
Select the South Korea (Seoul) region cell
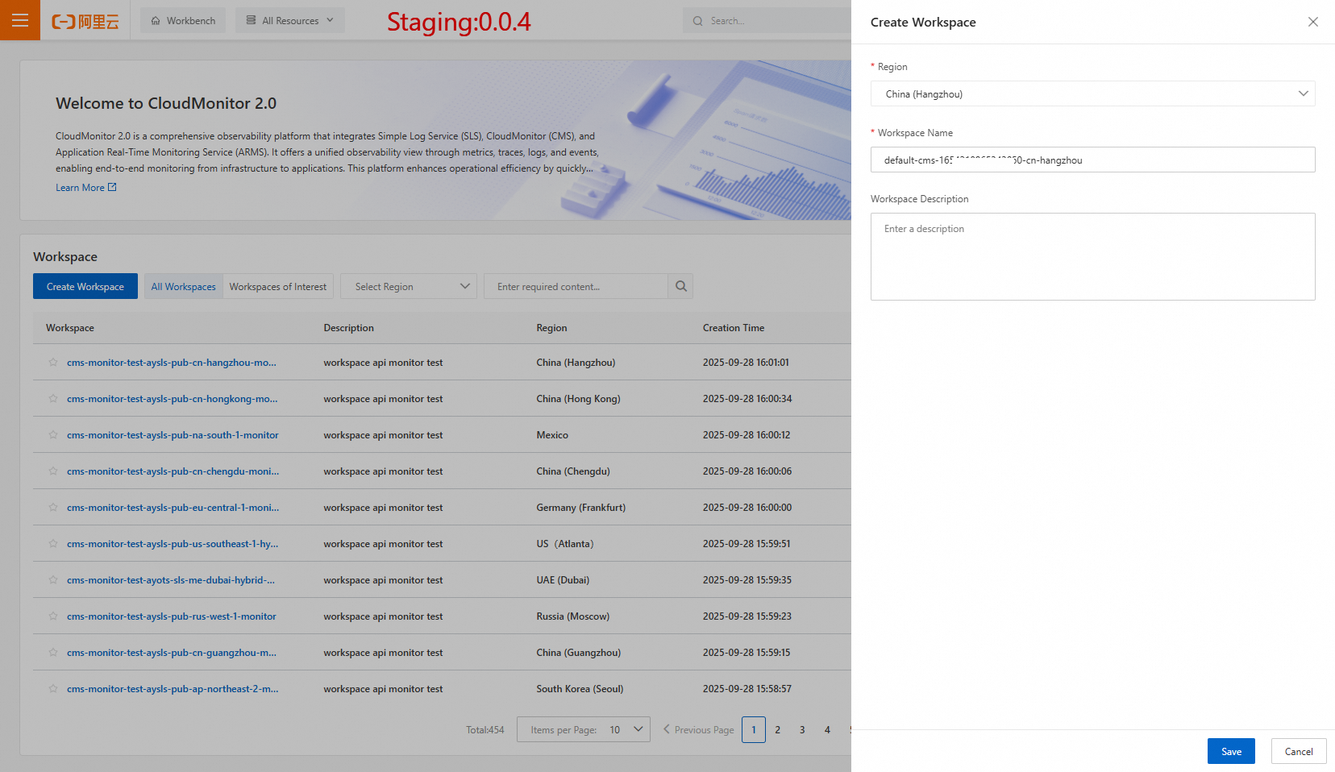(x=580, y=689)
